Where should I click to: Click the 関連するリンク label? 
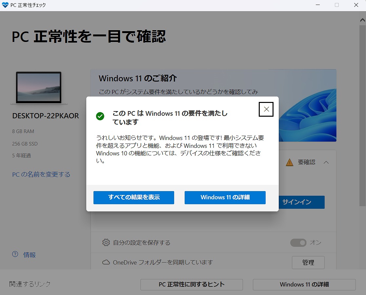[30, 284]
